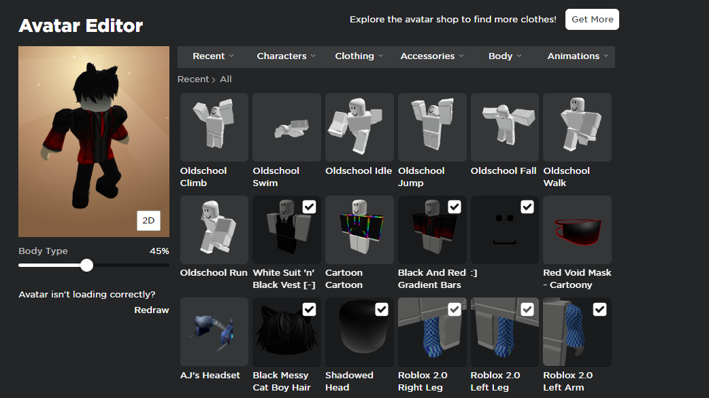
Task: Click the :] face item image
Action: pyautogui.click(x=505, y=230)
